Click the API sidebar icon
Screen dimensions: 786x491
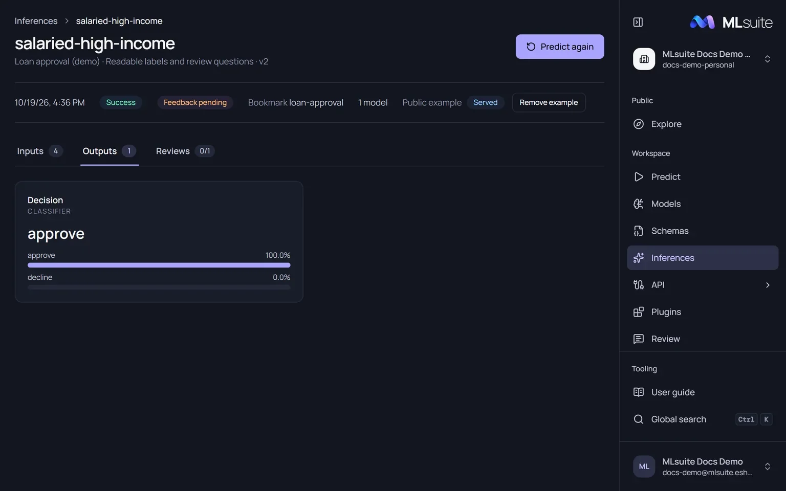point(639,285)
